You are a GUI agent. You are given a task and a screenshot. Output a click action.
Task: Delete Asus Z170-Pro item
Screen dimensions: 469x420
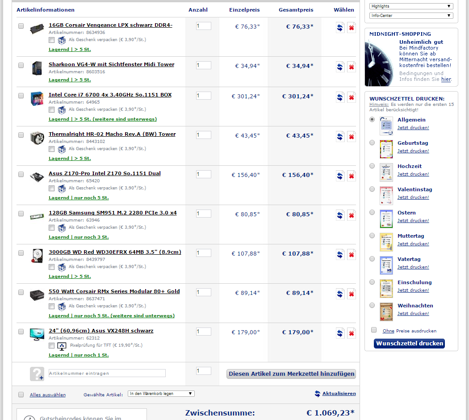pos(352,176)
